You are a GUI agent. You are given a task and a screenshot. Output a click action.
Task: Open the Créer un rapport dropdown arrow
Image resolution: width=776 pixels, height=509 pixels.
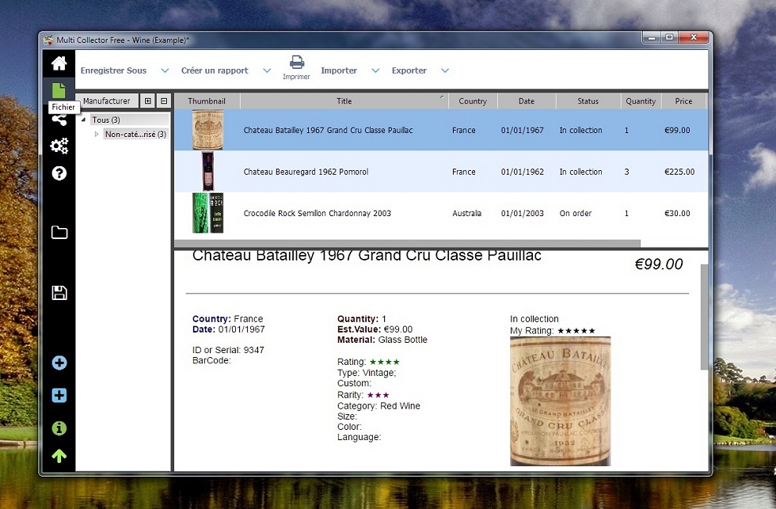267,70
